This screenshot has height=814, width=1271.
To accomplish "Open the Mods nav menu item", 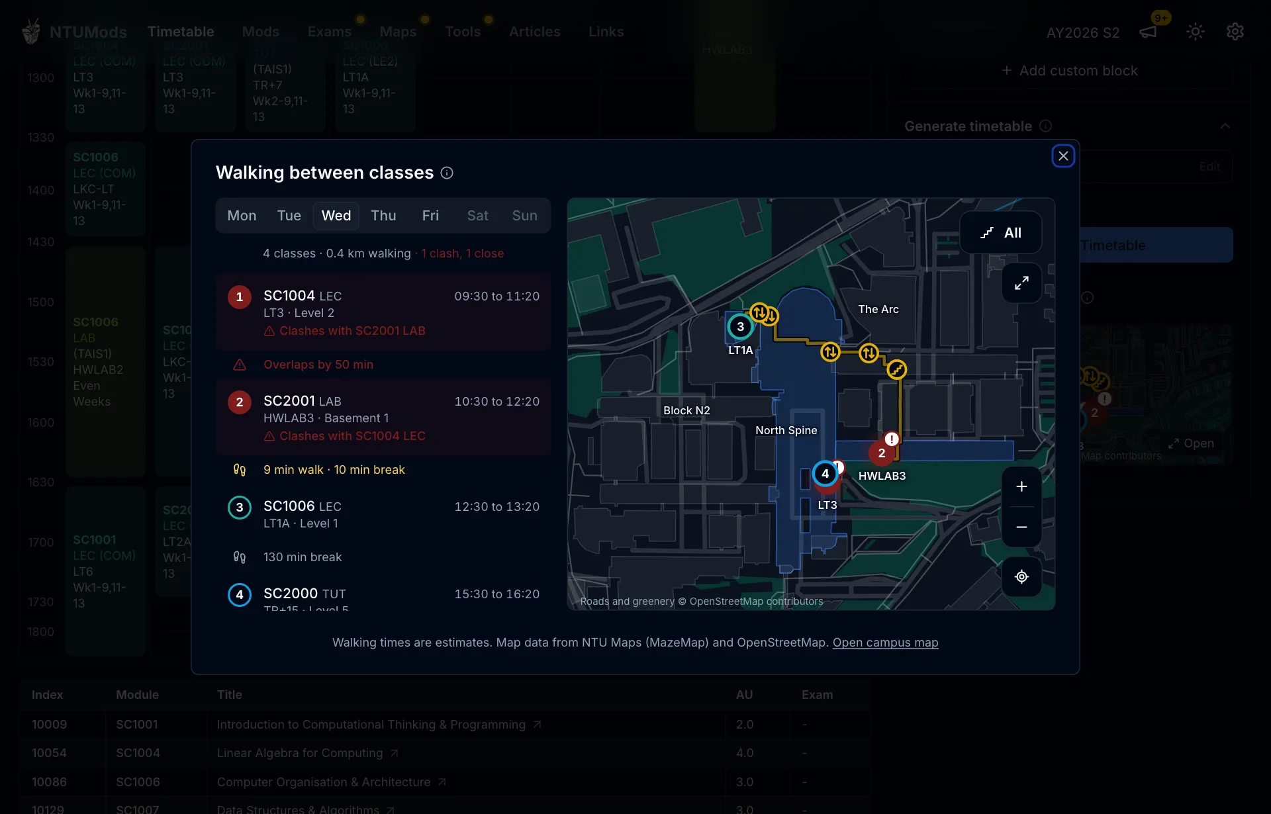I will [261, 32].
